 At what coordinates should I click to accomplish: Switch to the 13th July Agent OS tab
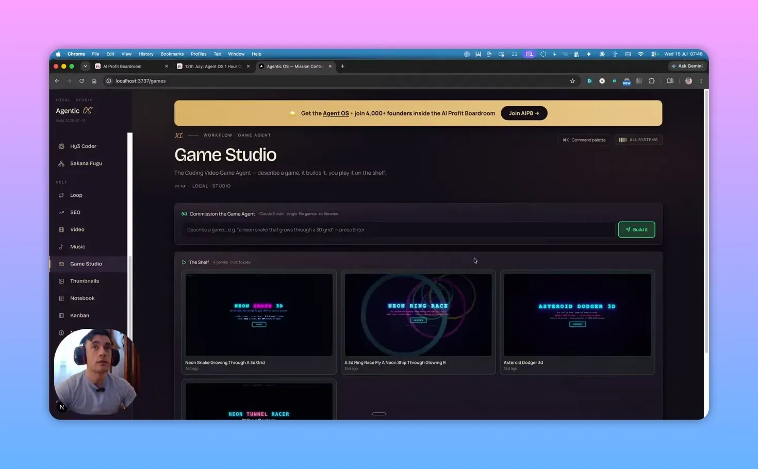click(x=212, y=66)
